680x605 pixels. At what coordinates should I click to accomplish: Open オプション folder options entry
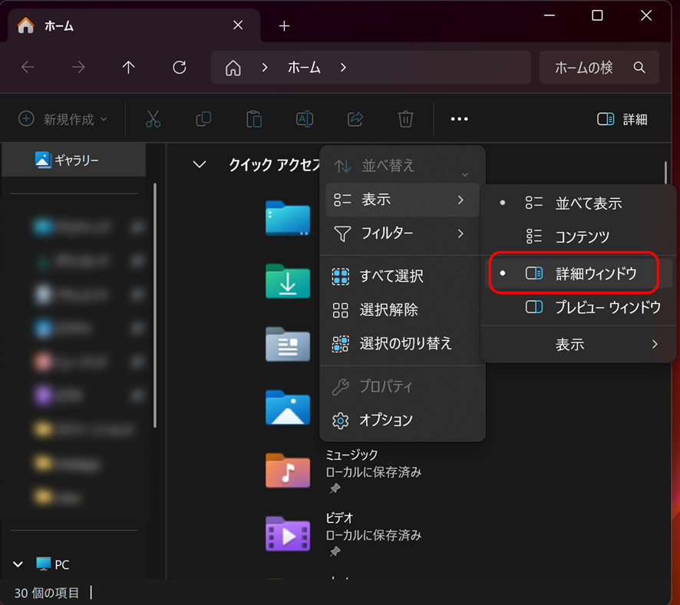click(x=386, y=420)
